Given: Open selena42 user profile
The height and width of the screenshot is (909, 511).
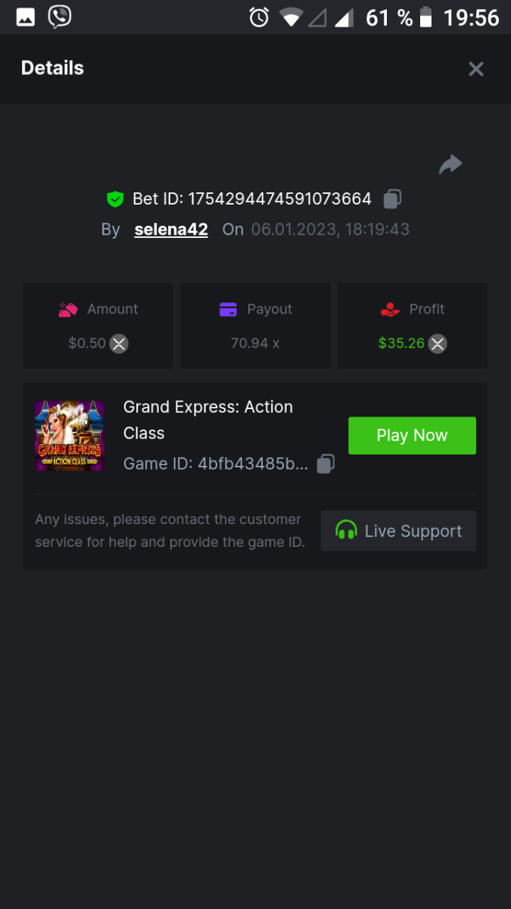Looking at the screenshot, I should point(171,230).
